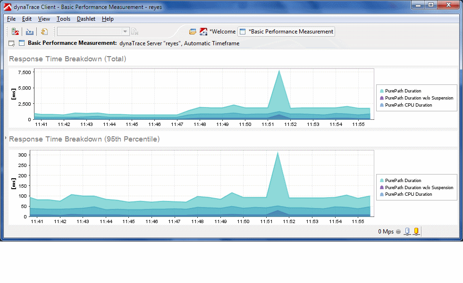The height and width of the screenshot is (283, 463).
Task: Click the greyed document icon beside the combo box
Action: pyautogui.click(x=135, y=32)
